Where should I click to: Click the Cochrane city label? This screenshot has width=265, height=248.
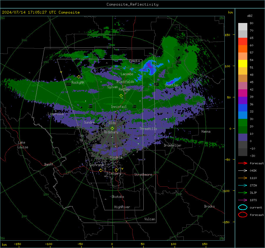(96, 165)
